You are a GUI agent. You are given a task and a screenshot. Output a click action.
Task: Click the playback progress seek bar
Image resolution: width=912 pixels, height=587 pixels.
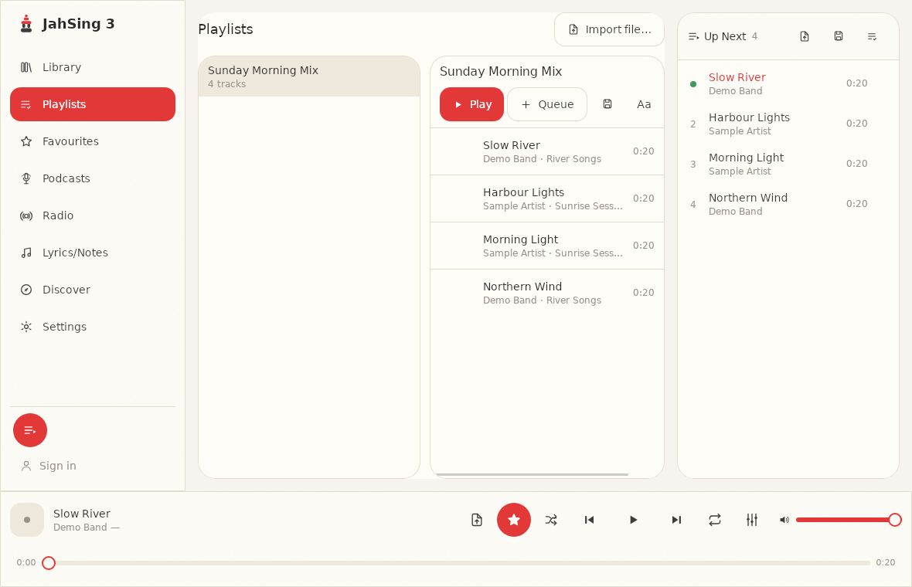pyautogui.click(x=460, y=563)
